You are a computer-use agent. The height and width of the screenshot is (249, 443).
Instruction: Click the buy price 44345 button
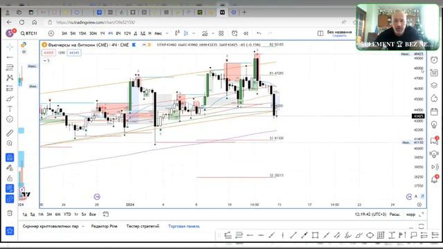tap(74, 53)
